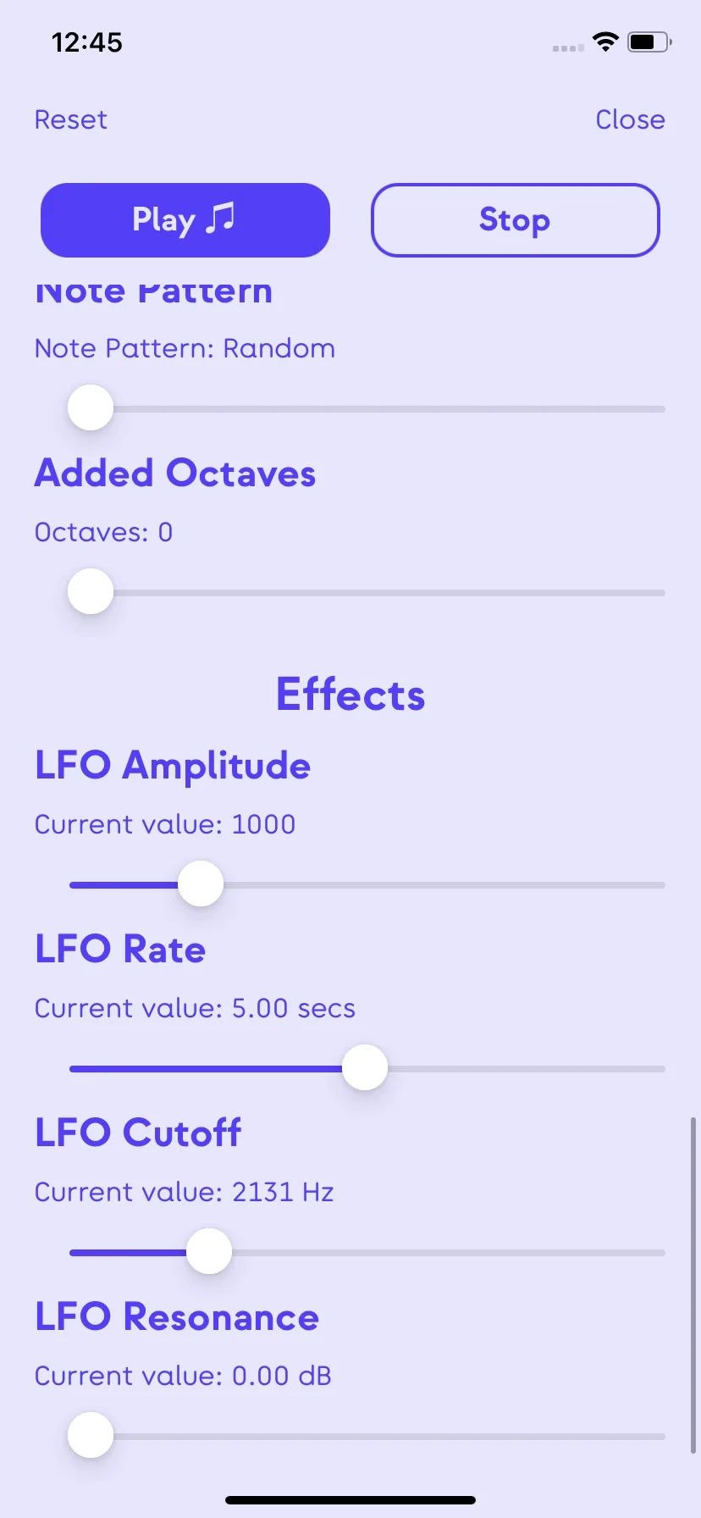This screenshot has height=1518, width=701.
Task: Tap the home indicator bar
Action: (350, 1500)
